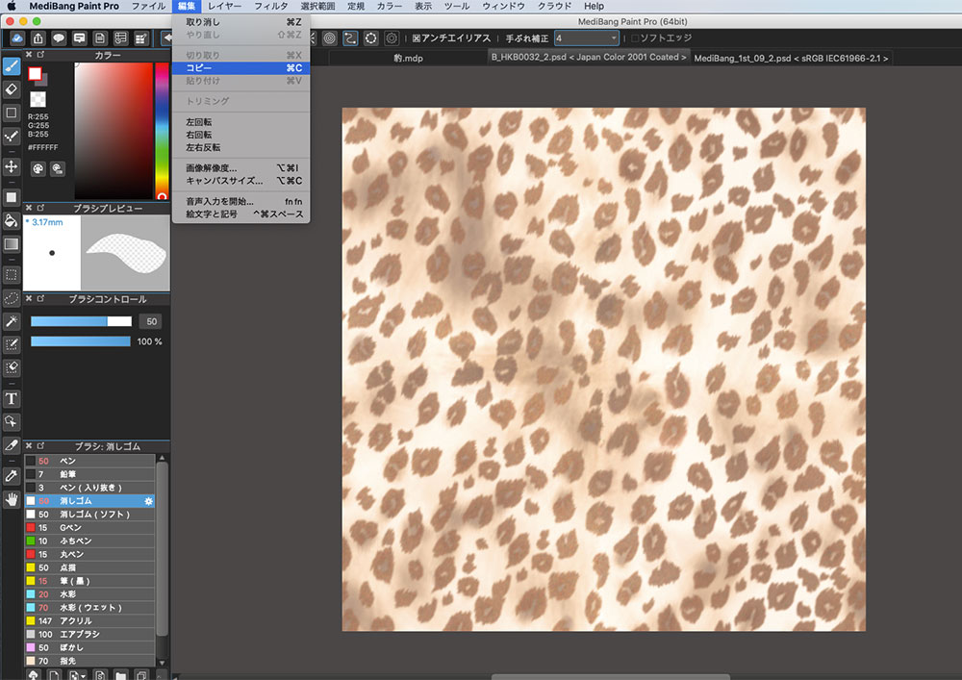
Task: Click the rainbow hue bar in color panel
Action: point(161,130)
